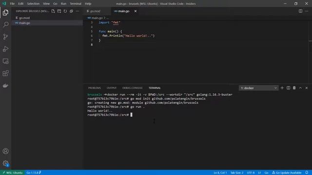Open the Remote Explorer view
This screenshot has height=175, width=312.
(5, 61)
